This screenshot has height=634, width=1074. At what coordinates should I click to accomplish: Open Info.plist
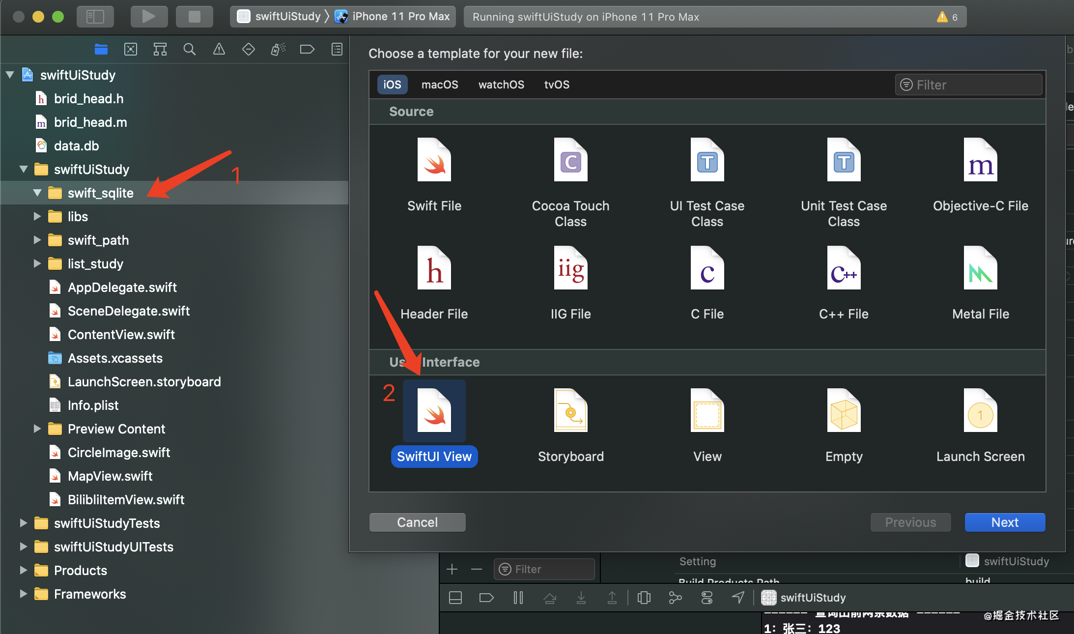[x=93, y=405]
